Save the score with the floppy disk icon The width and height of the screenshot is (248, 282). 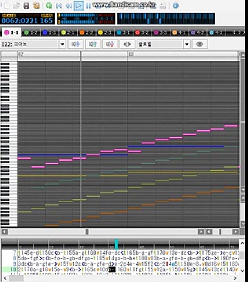(26, 5)
